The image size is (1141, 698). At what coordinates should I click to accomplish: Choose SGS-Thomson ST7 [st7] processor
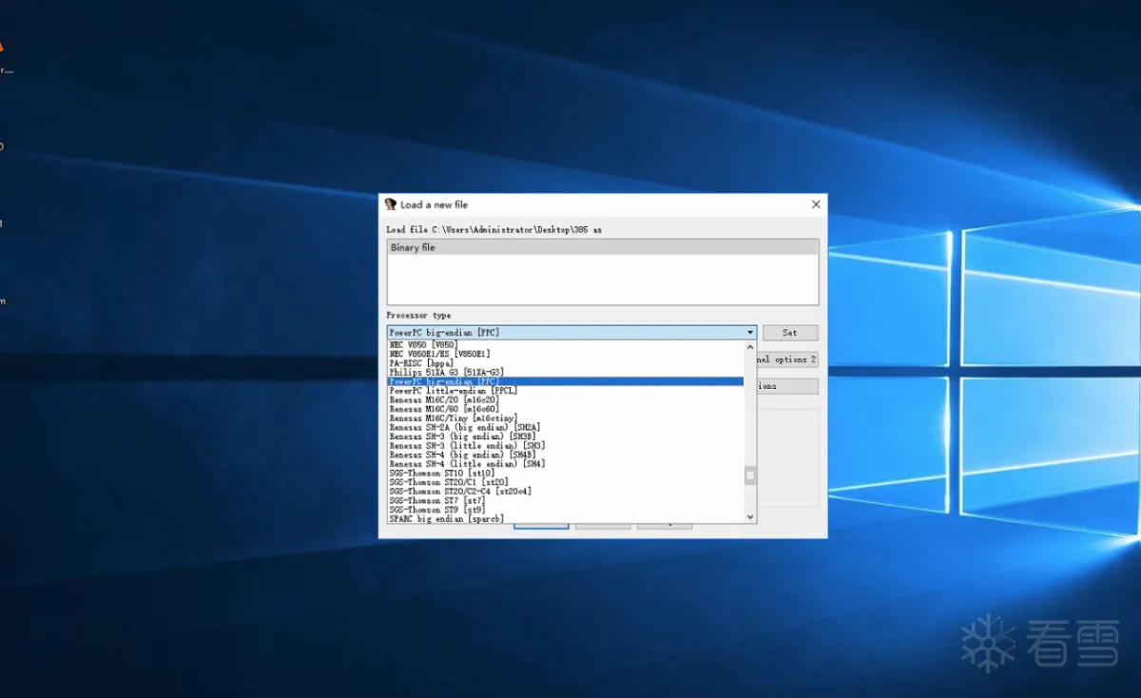[566, 501]
